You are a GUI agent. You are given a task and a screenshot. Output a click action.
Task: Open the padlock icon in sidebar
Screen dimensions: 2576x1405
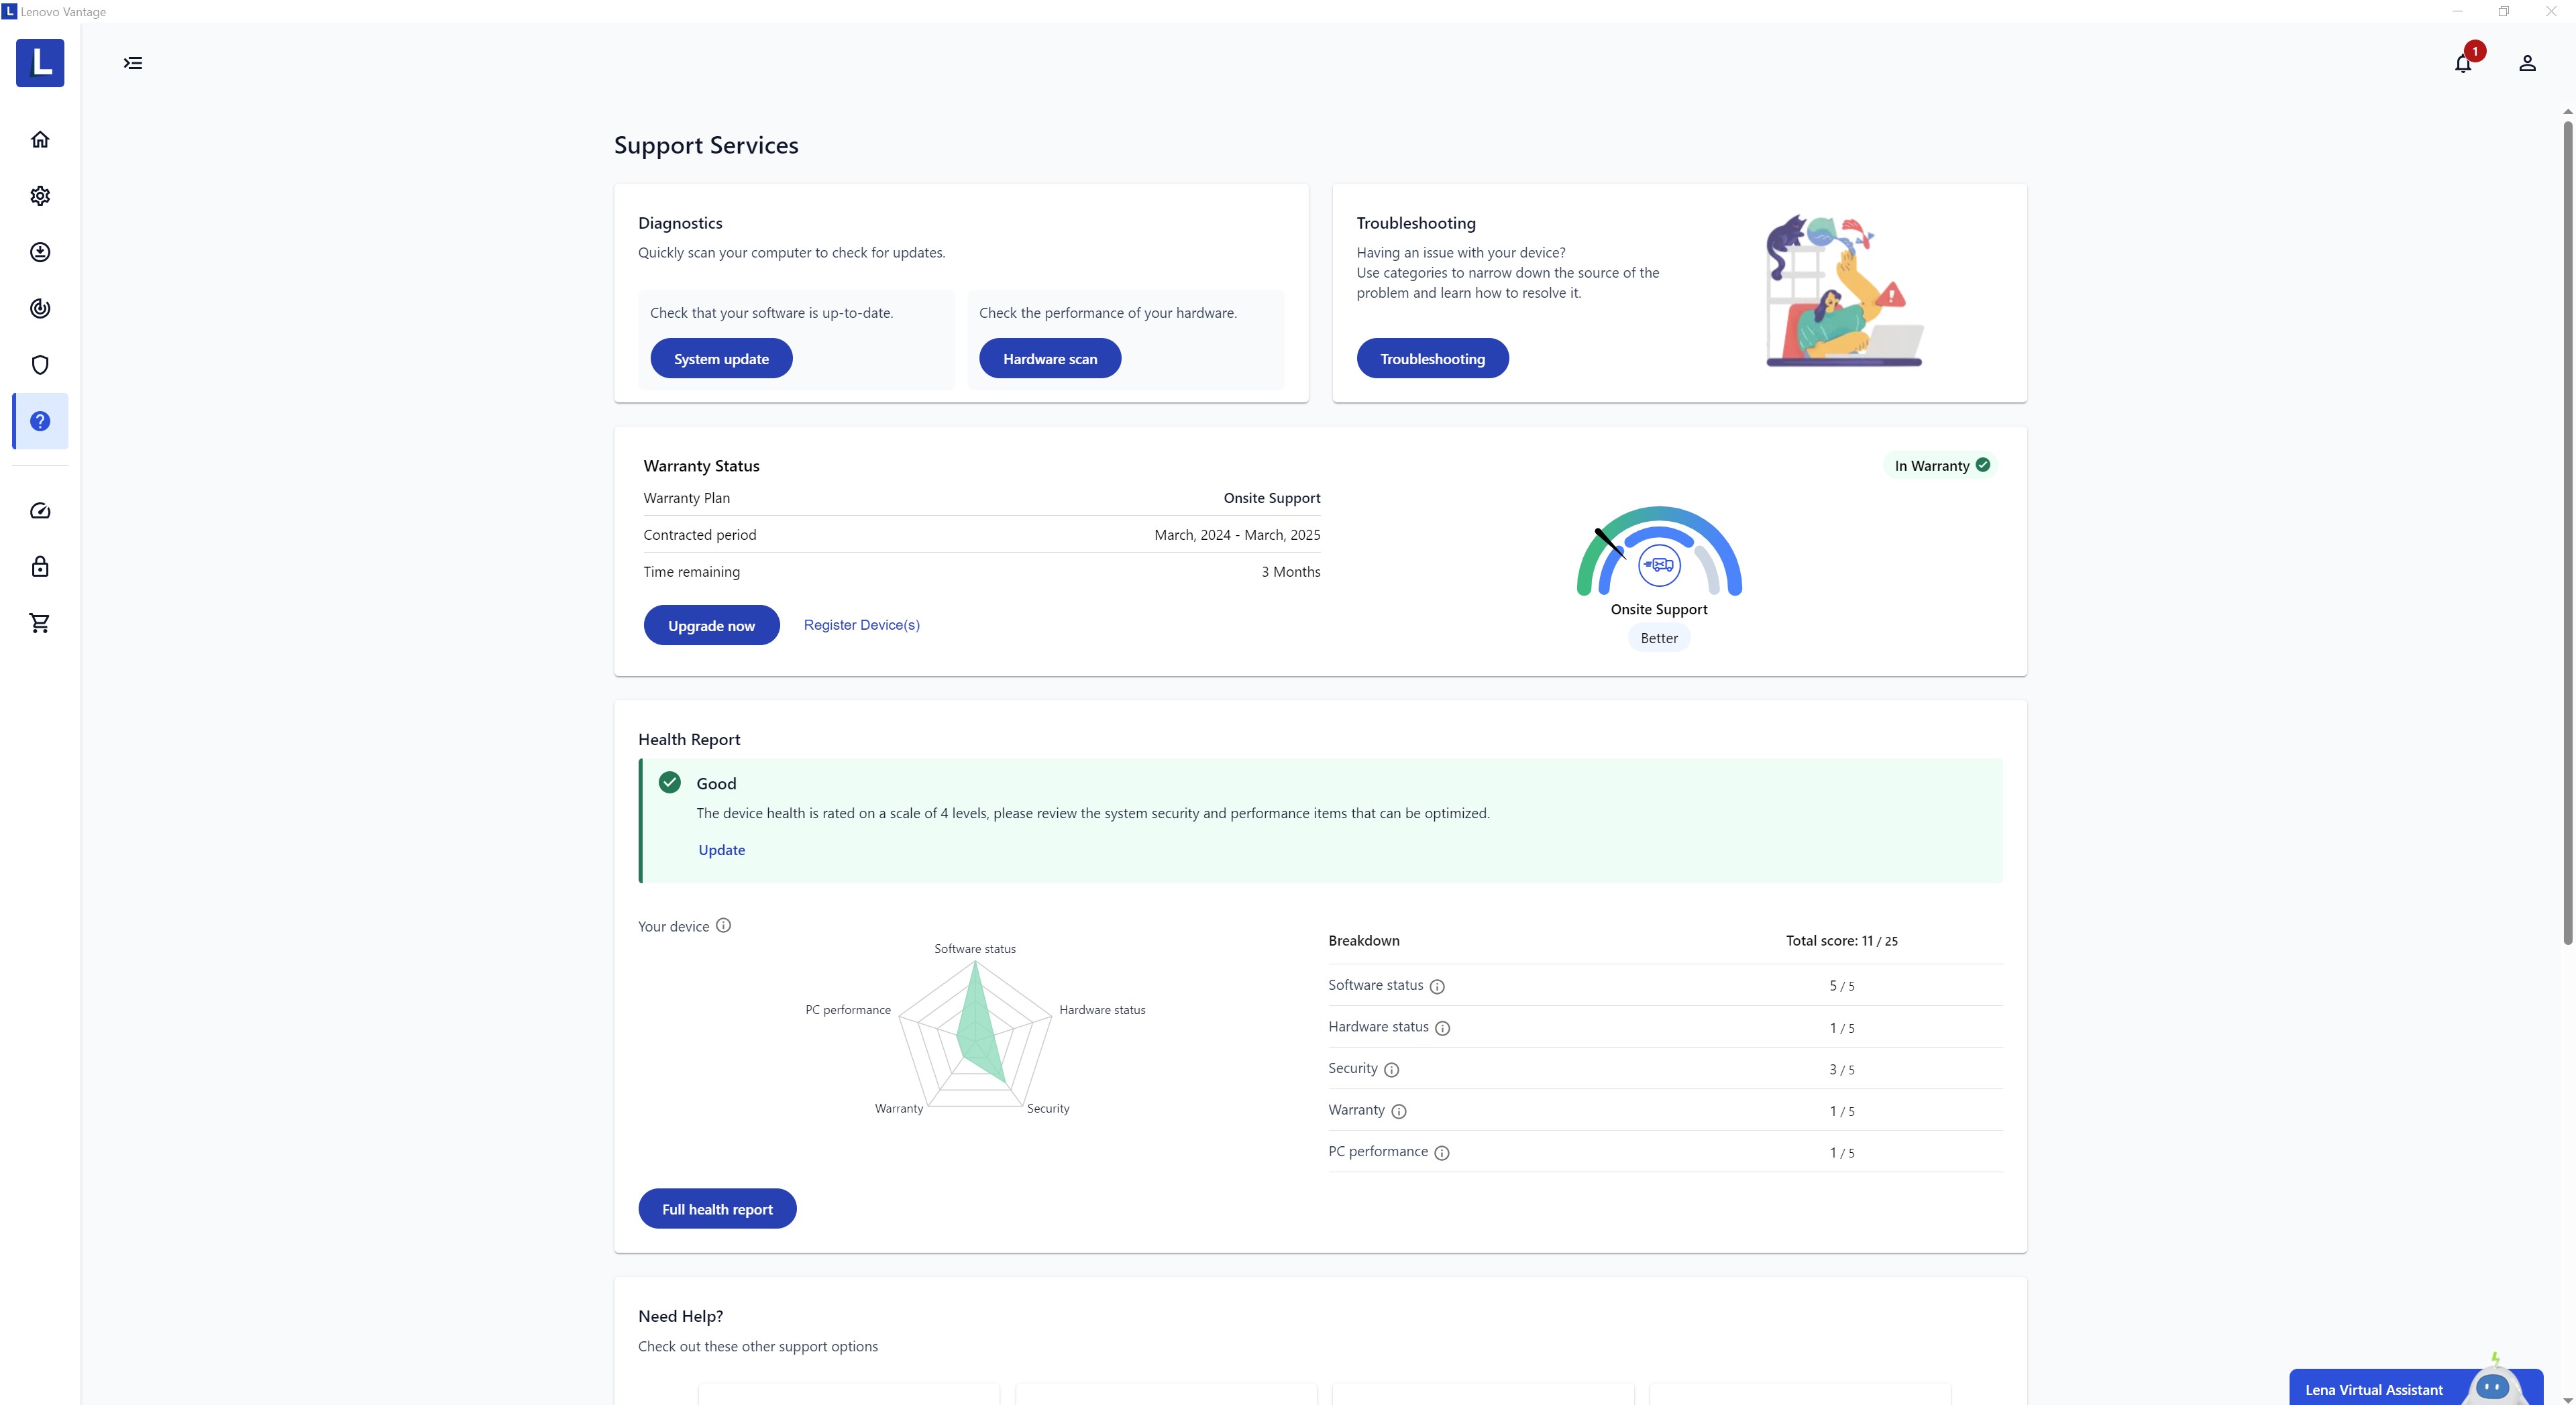tap(40, 567)
